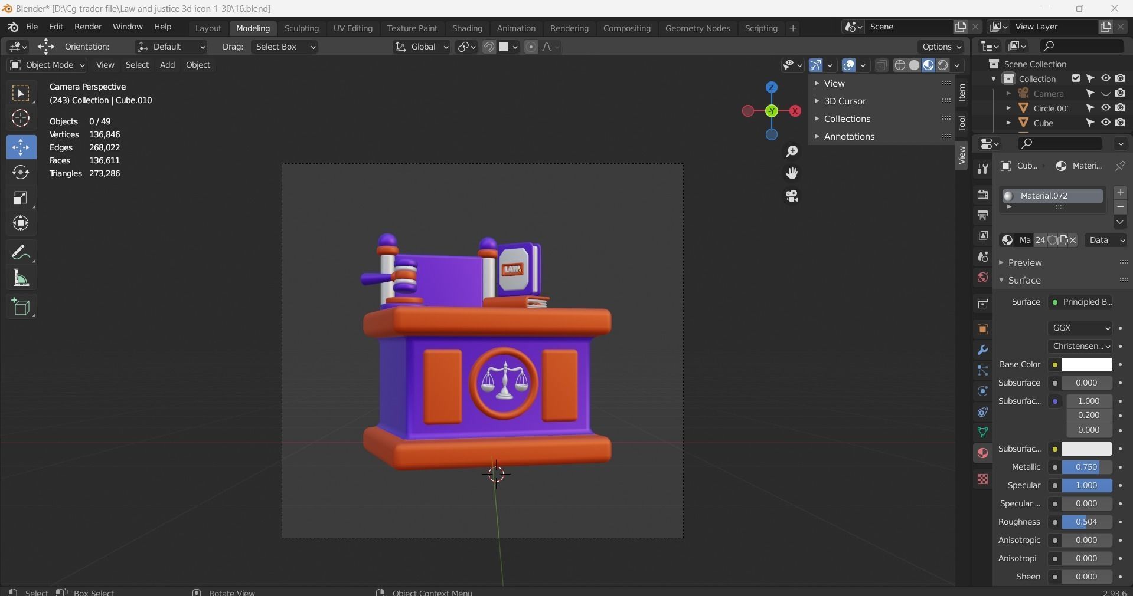Viewport: 1133px width, 596px height.
Task: Toggle viewport overlays
Action: click(849, 65)
